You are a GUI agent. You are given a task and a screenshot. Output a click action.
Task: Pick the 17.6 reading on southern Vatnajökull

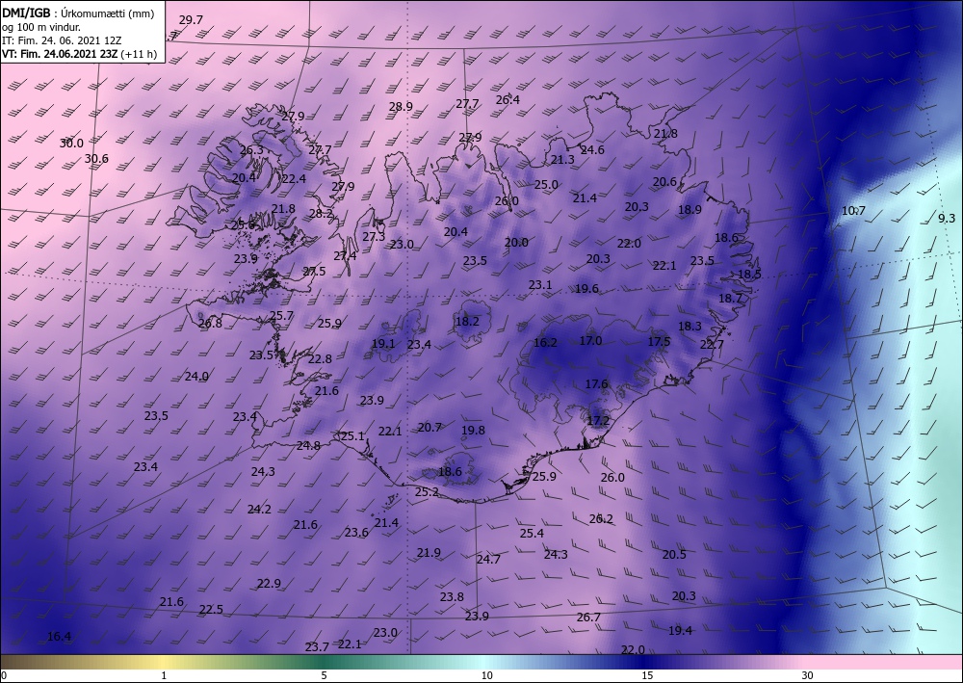coord(596,384)
